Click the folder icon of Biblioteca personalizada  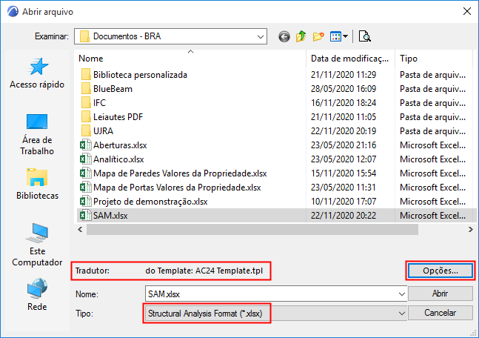pos(86,75)
